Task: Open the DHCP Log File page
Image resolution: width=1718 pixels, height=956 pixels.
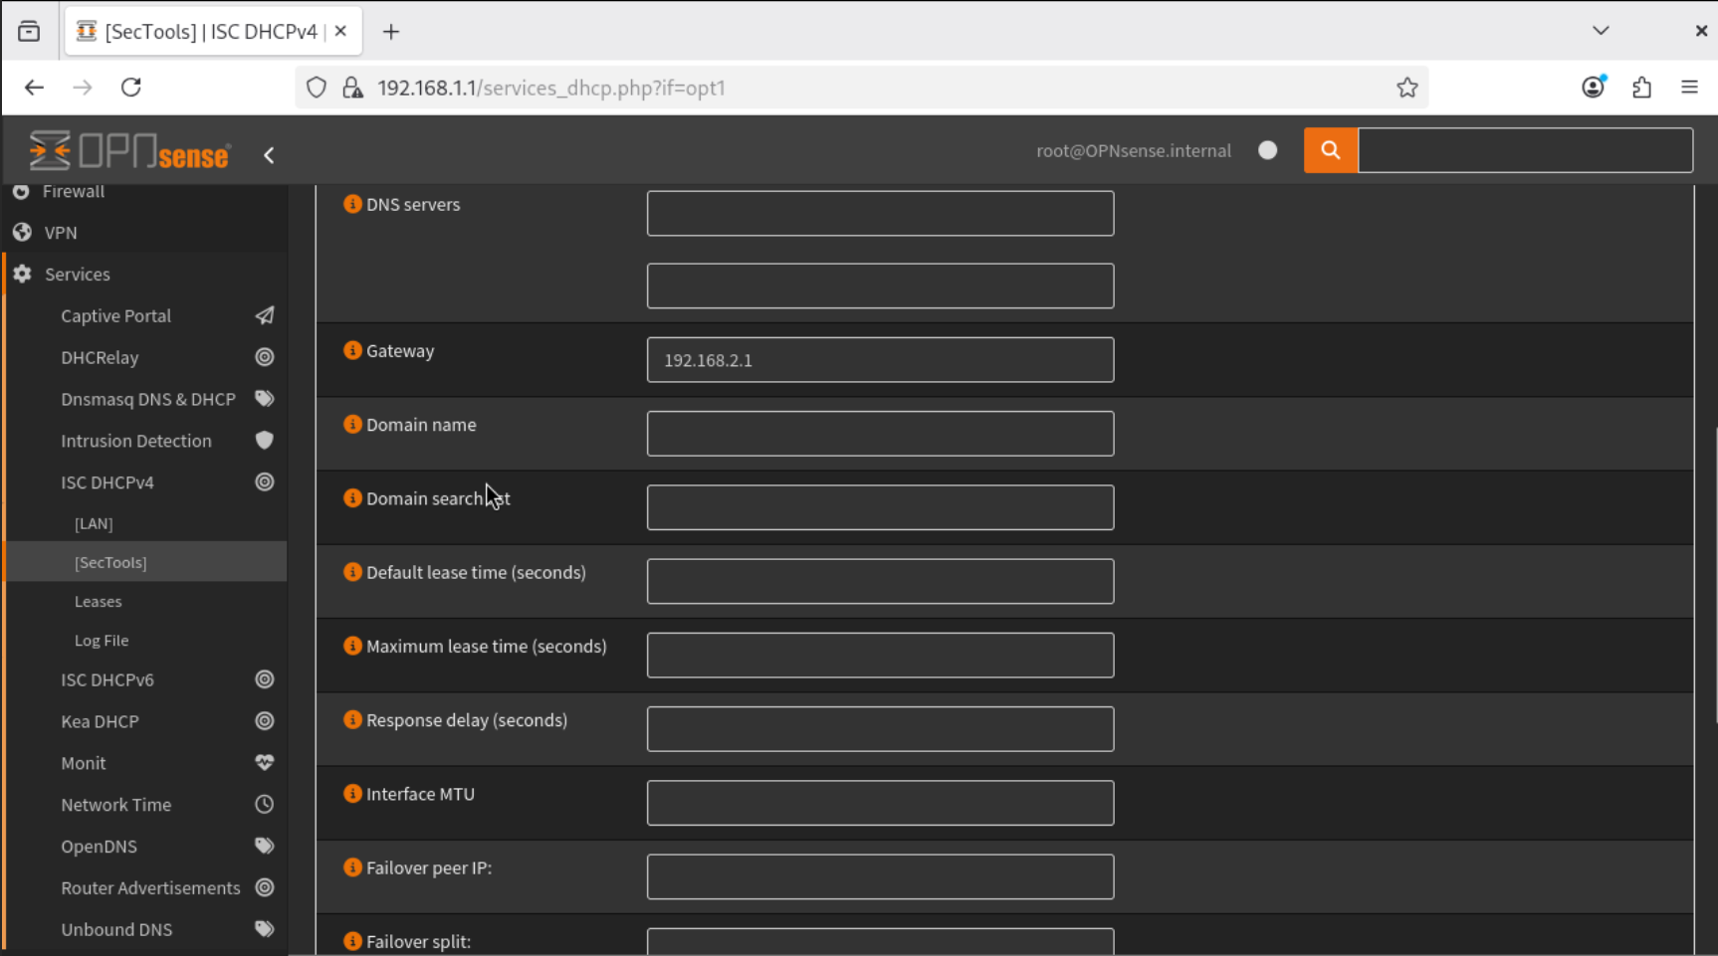Action: 102,641
